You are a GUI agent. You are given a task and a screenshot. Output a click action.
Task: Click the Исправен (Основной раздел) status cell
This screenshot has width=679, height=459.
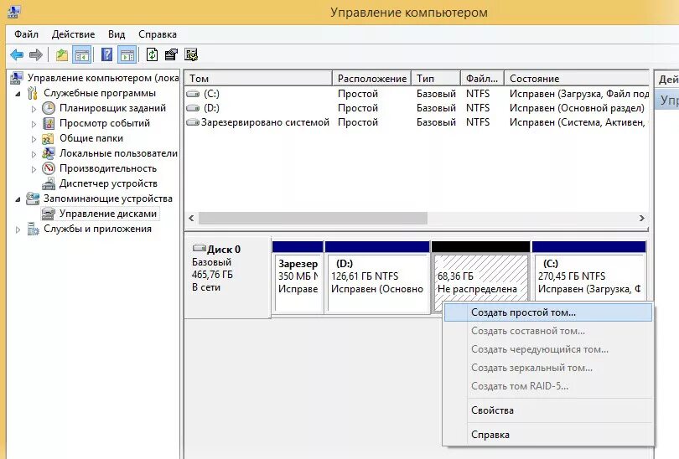(x=577, y=108)
